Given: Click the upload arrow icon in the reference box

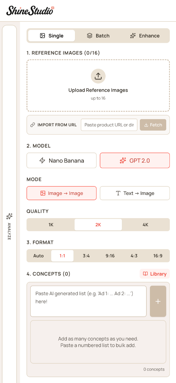Looking at the screenshot, I should pos(98,76).
